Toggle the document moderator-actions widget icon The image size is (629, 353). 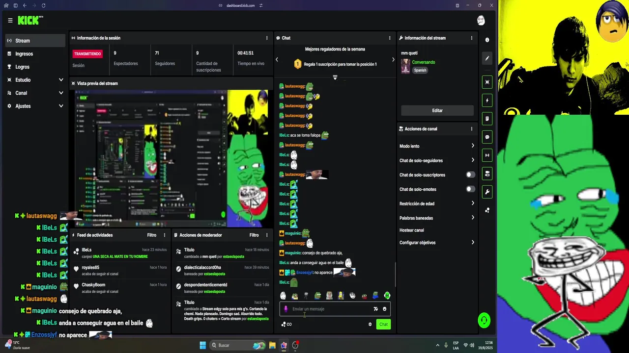click(x=487, y=119)
